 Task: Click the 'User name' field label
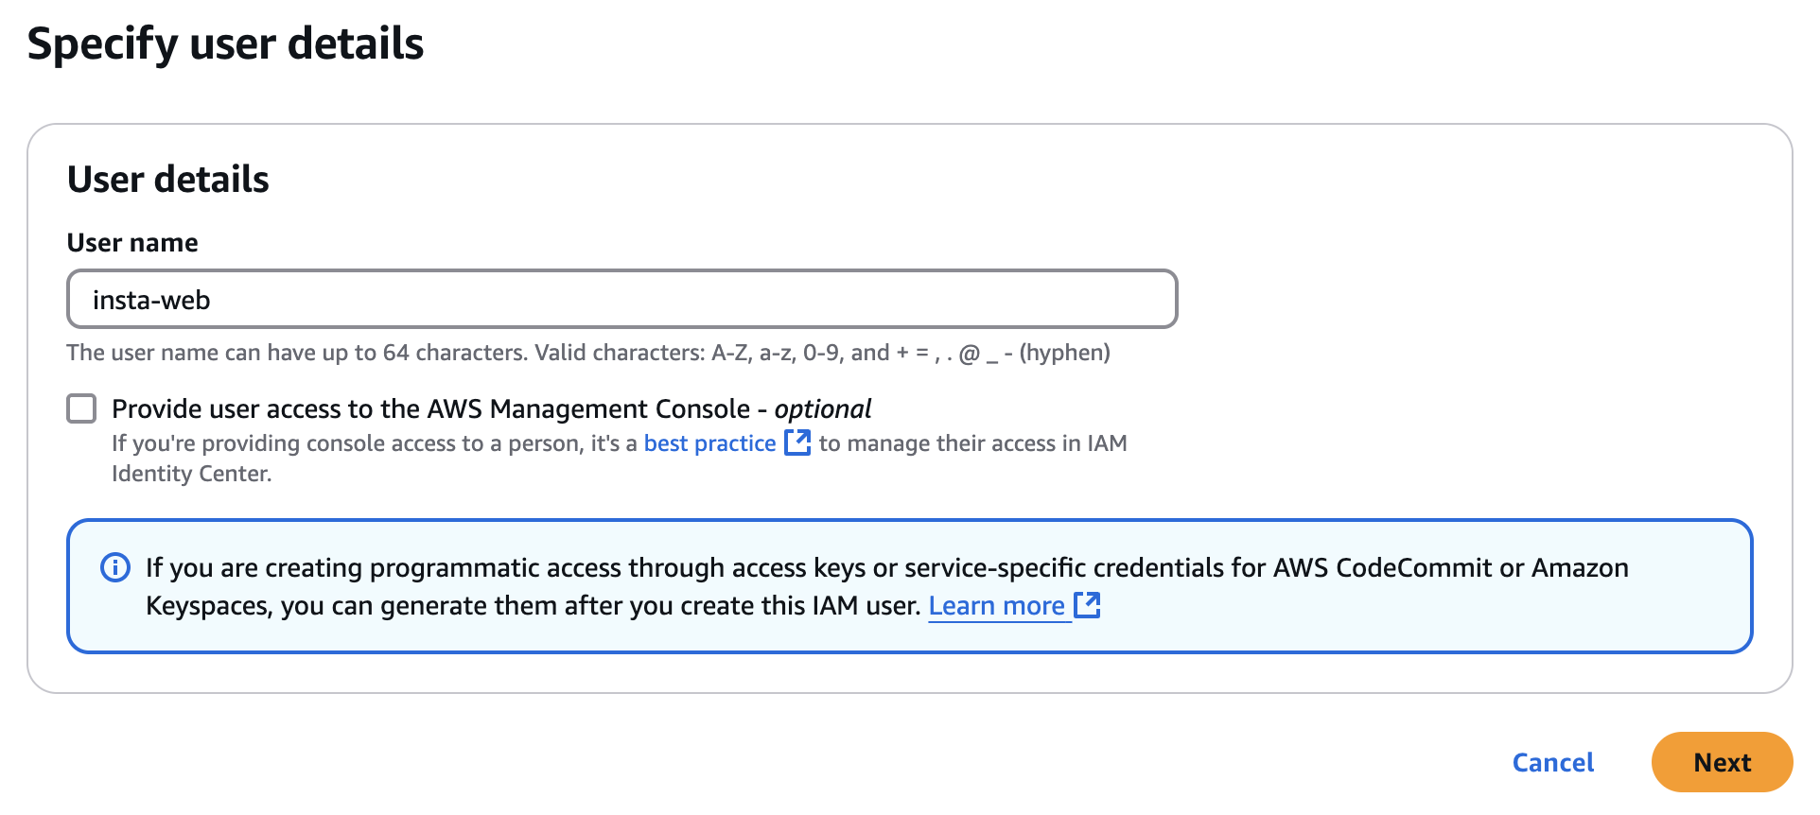(132, 243)
